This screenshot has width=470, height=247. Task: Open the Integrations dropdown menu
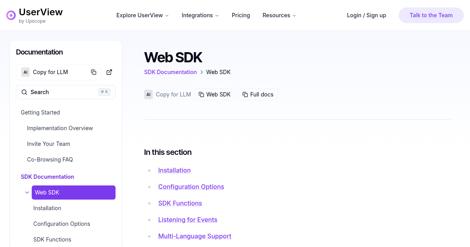click(200, 15)
